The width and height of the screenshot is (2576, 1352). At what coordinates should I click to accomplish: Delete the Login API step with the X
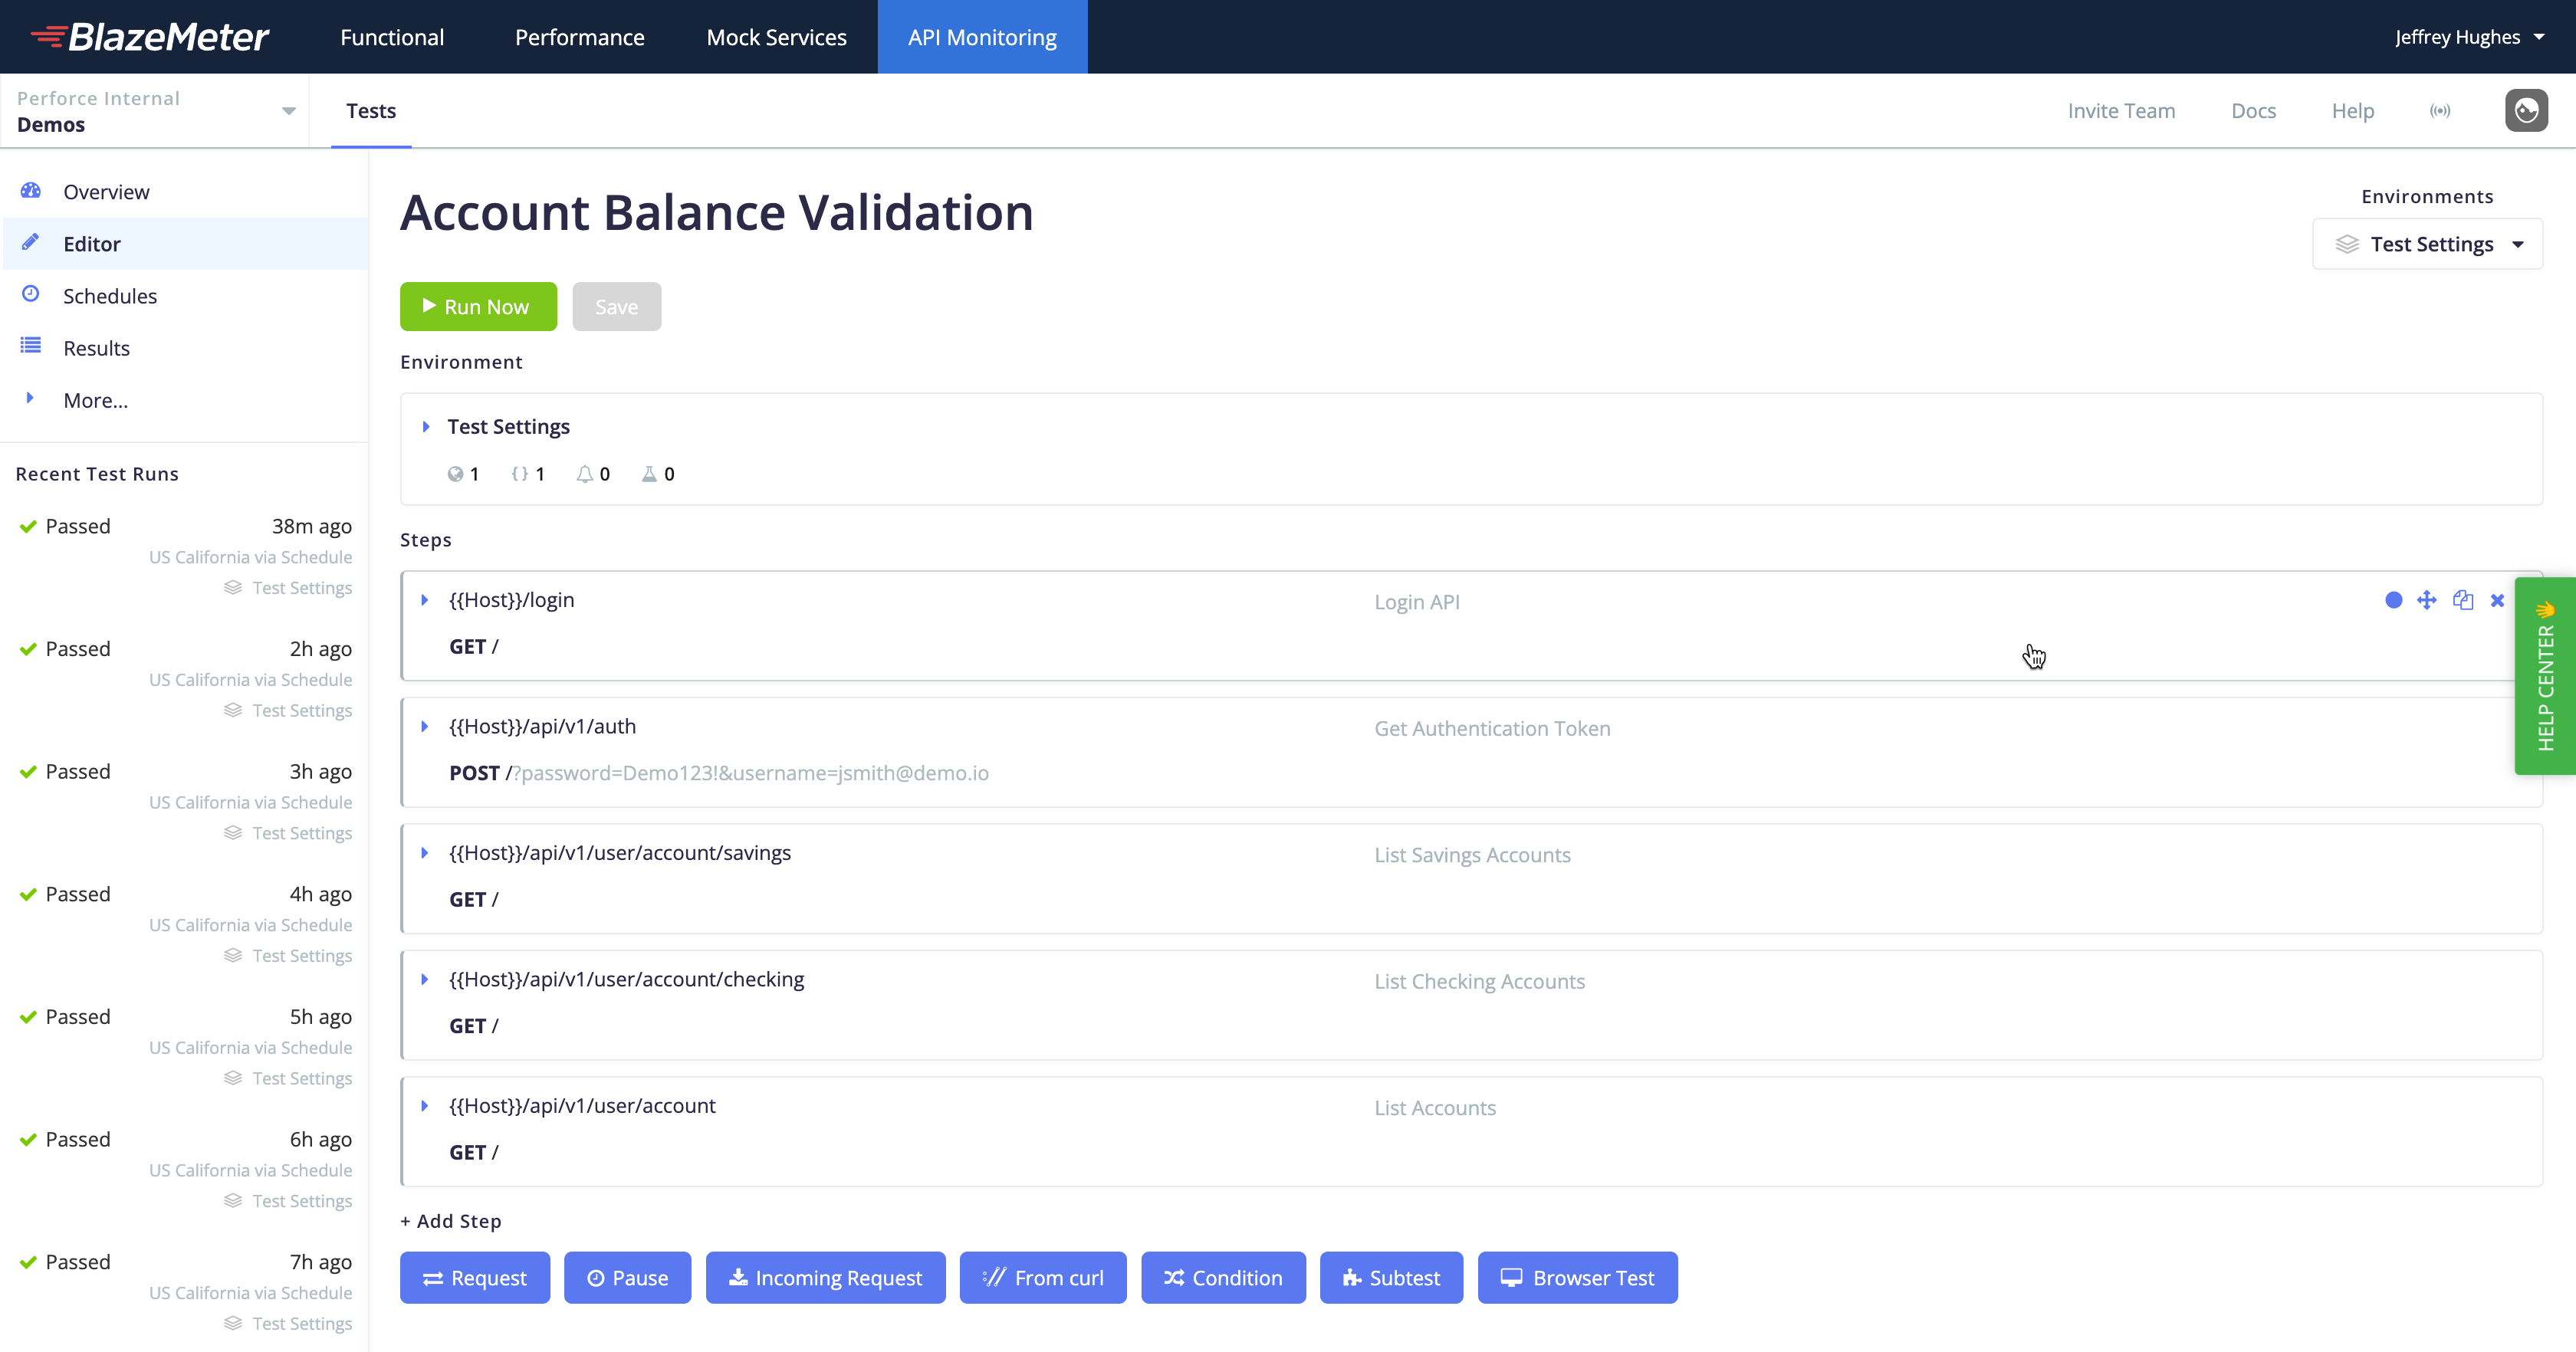2497,600
